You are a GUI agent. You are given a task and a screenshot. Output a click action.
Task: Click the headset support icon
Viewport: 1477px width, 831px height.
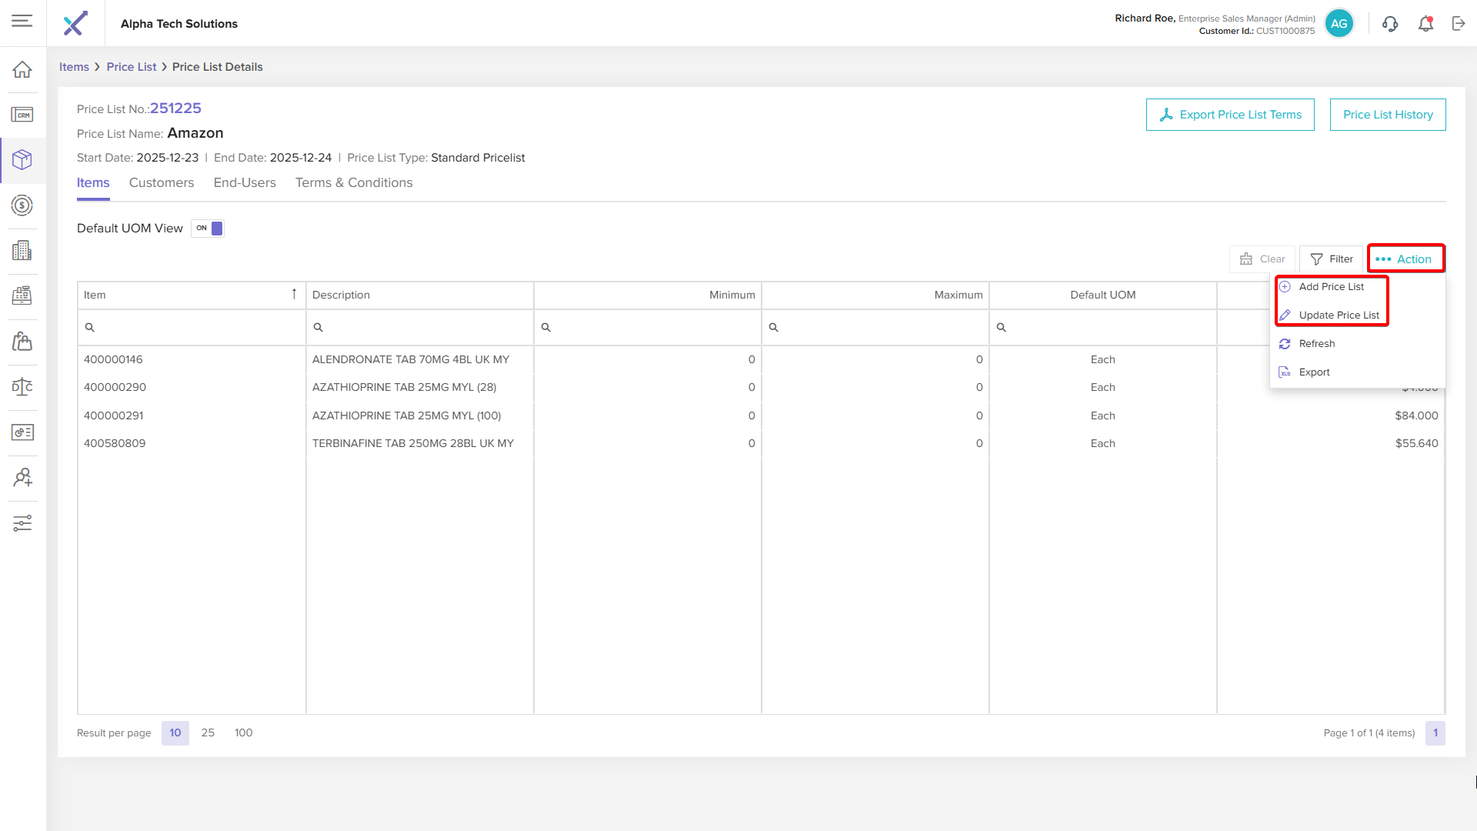click(x=1390, y=24)
